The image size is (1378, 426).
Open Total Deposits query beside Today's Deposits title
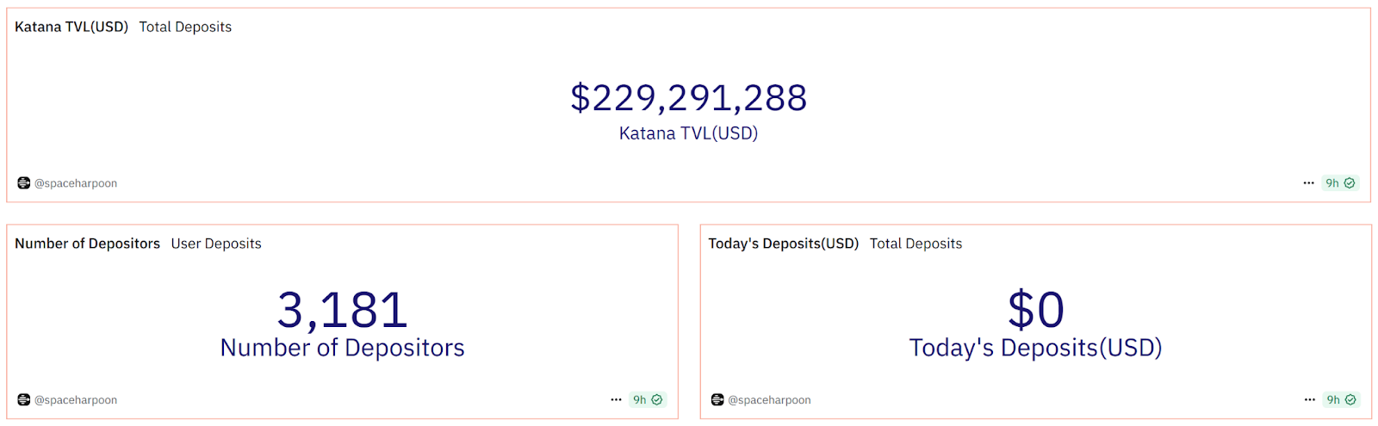click(x=916, y=244)
